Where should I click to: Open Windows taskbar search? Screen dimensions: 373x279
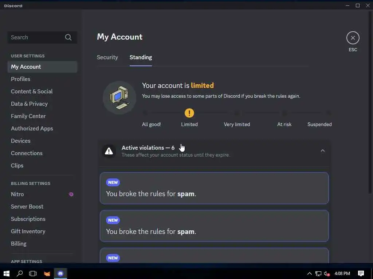tap(20, 274)
